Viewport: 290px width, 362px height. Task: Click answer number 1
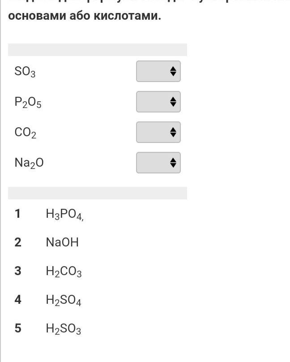coord(18,214)
